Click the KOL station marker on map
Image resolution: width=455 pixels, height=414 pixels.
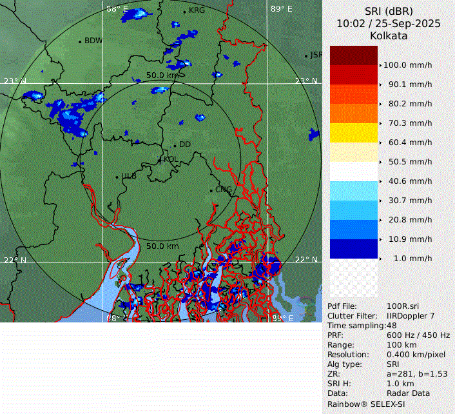[x=161, y=159]
